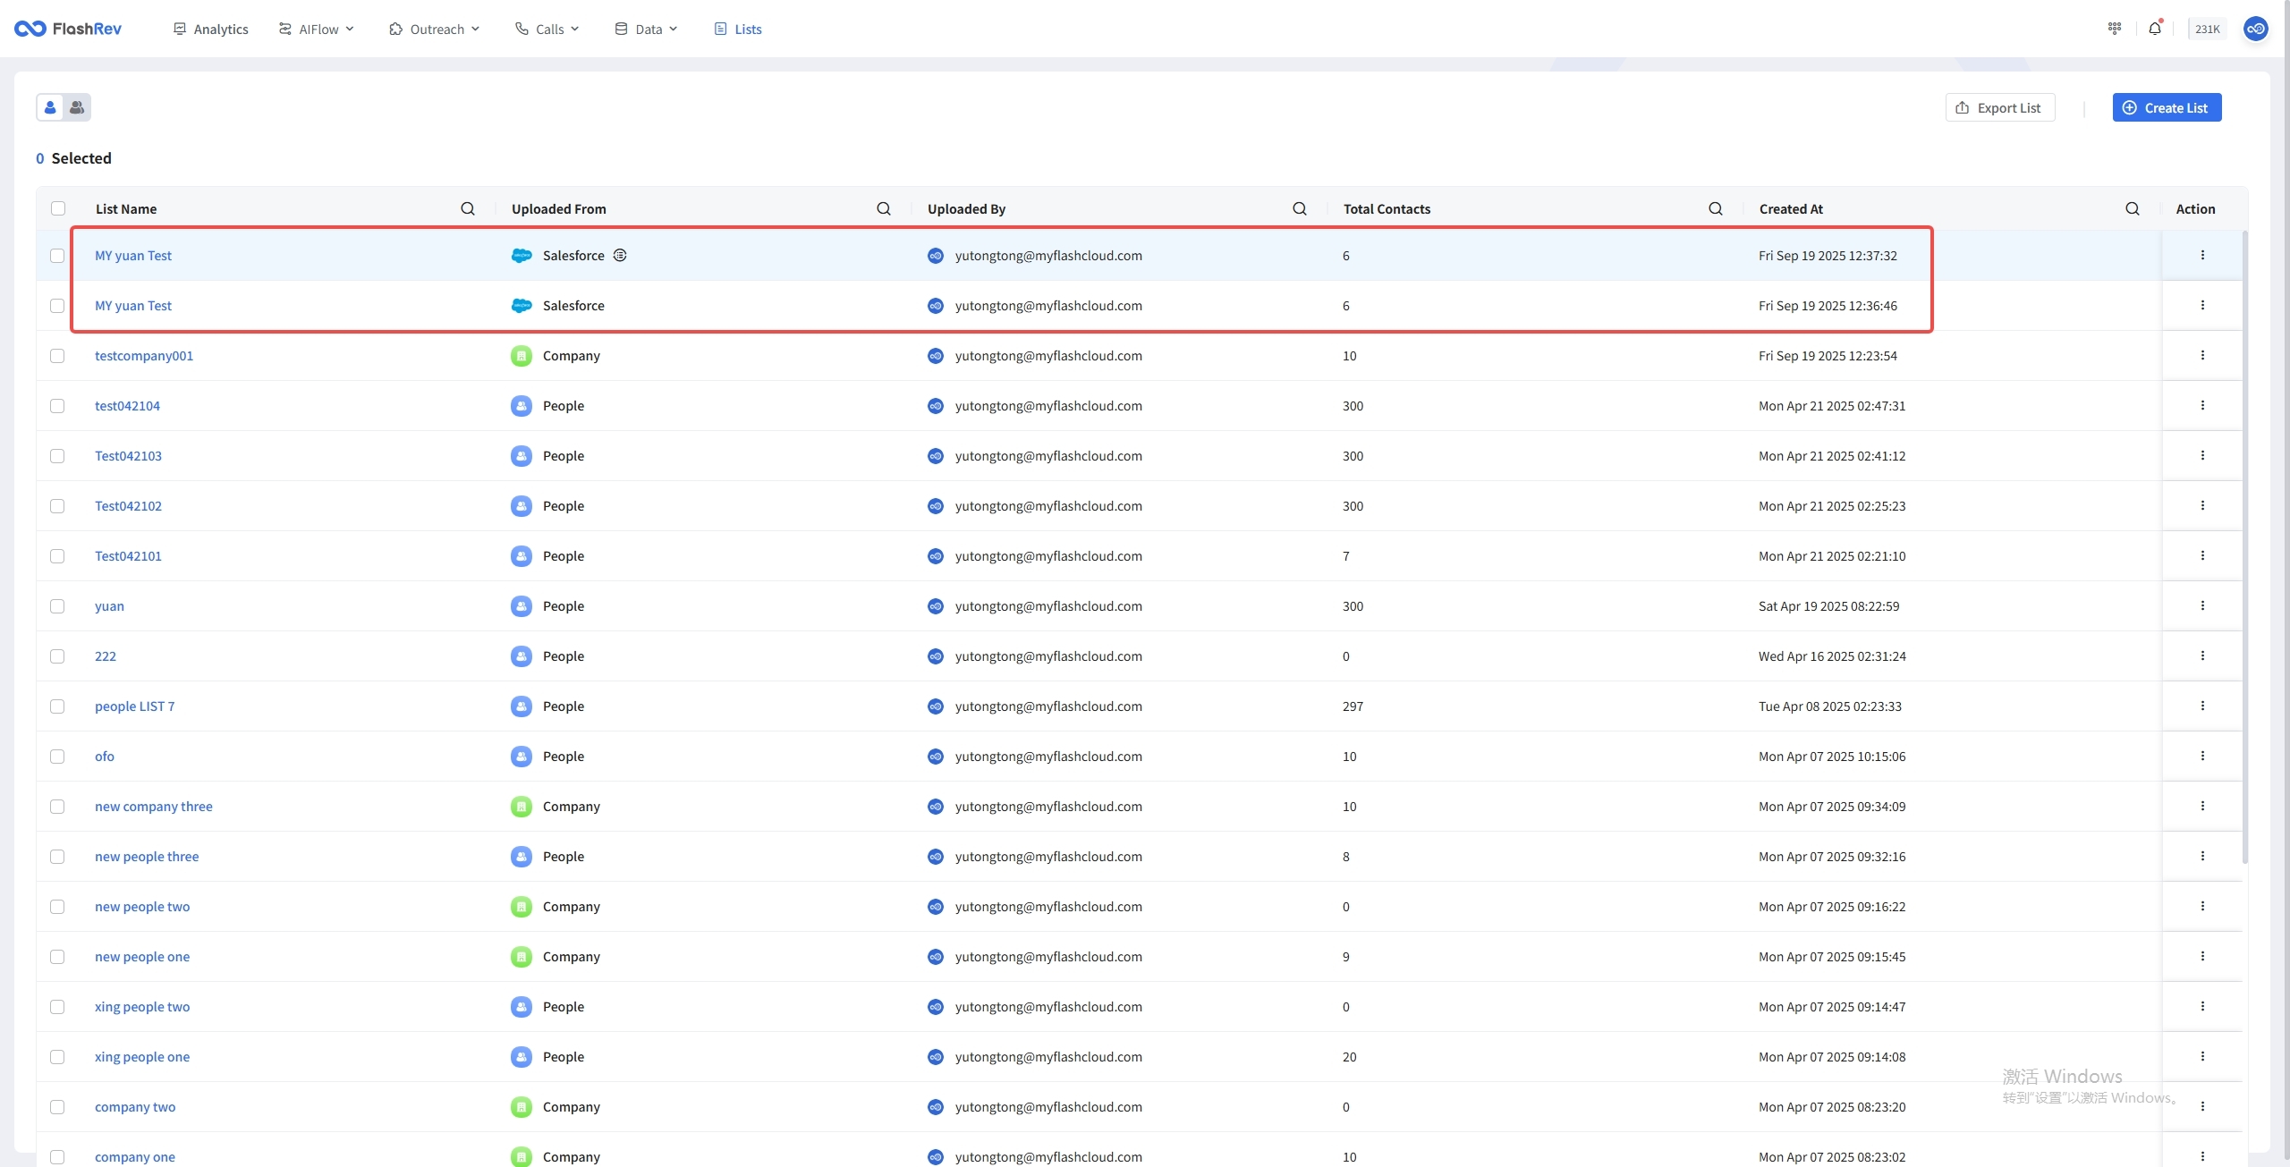Check the box for test042104 row

pyautogui.click(x=57, y=405)
